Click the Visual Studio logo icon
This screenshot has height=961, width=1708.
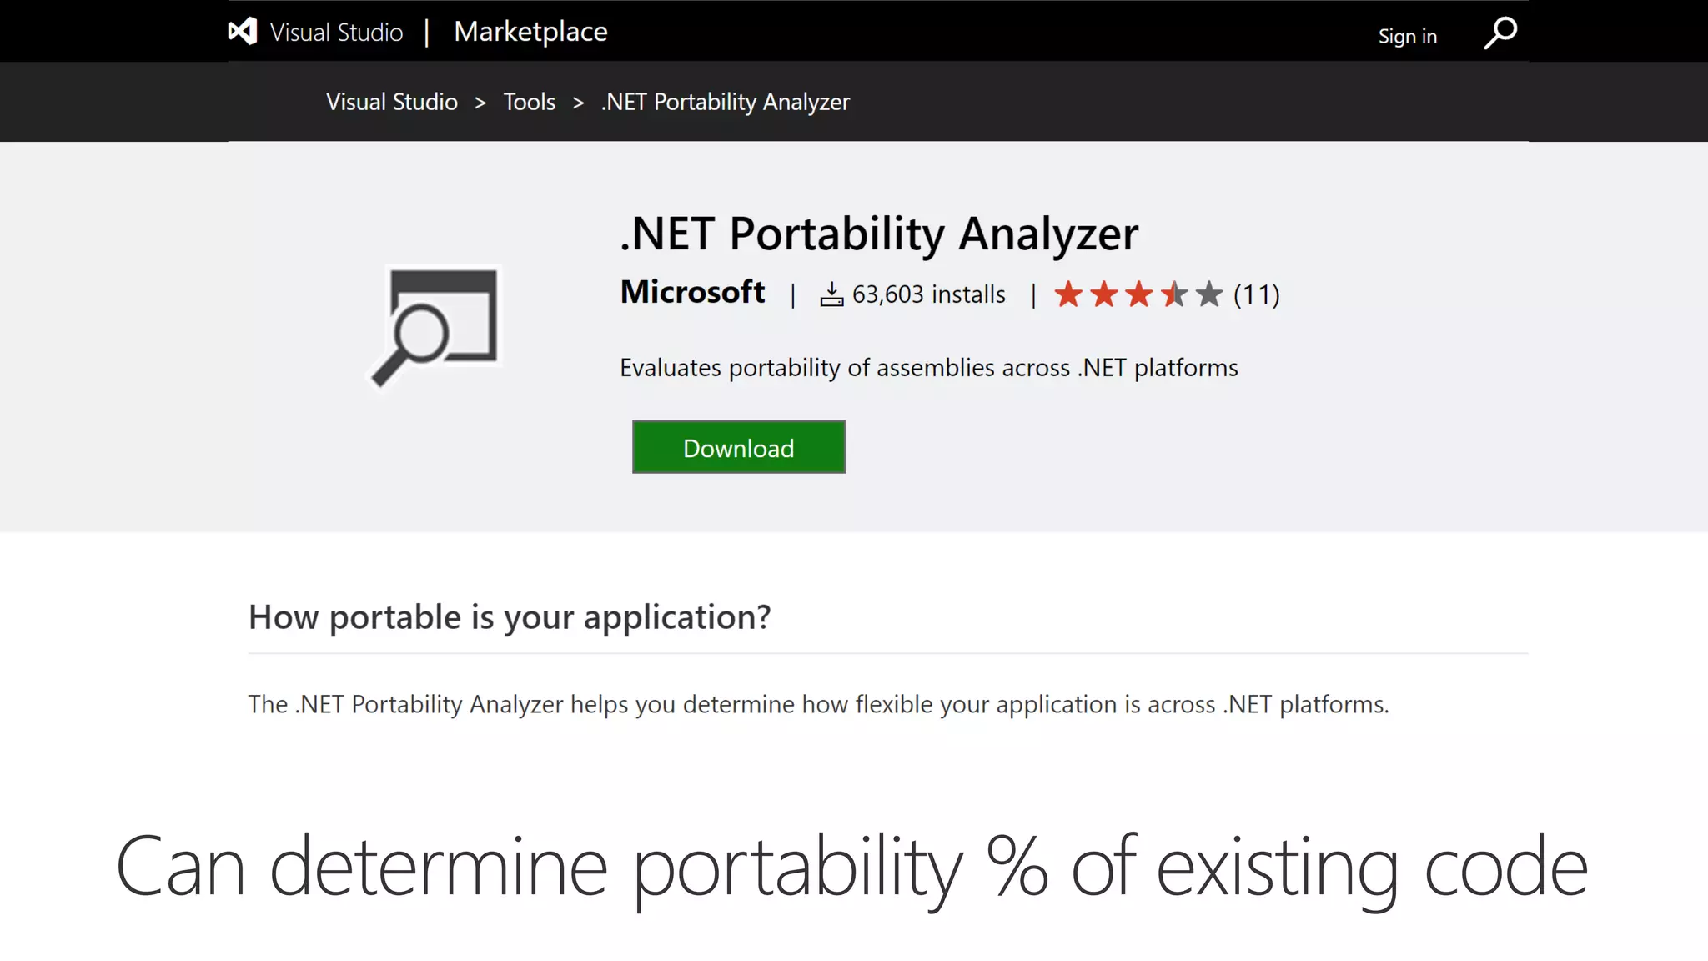243,32
